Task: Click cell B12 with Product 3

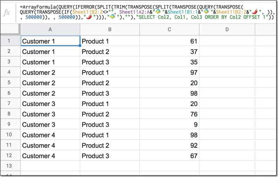Action: [110, 155]
